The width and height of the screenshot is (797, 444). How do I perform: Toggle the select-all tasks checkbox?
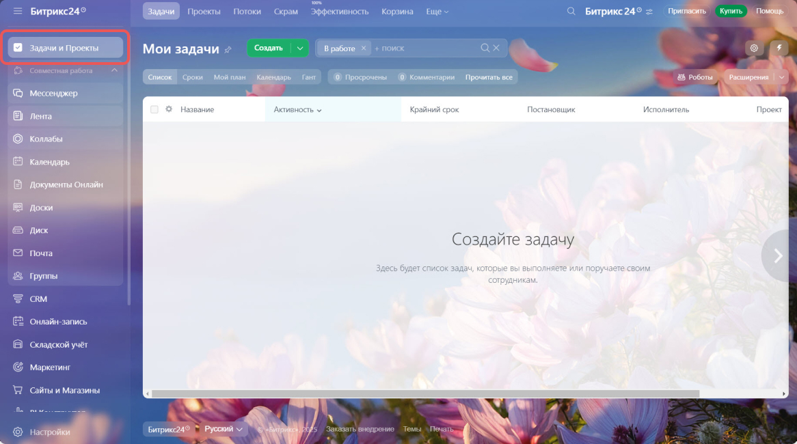point(154,109)
